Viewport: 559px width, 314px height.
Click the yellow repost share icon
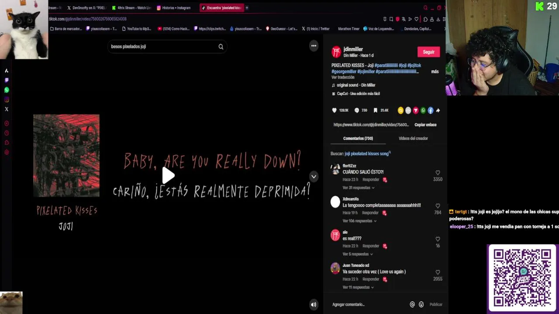coord(400,110)
